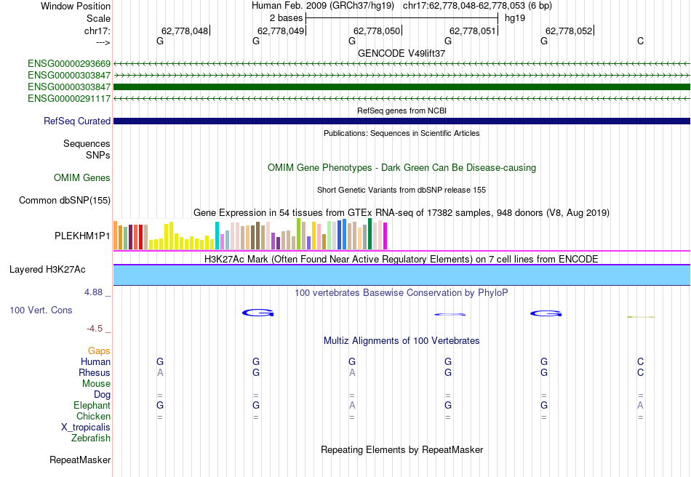Click the Chicken alignment row label
Image resolution: width=691 pixels, height=477 pixels.
click(93, 416)
